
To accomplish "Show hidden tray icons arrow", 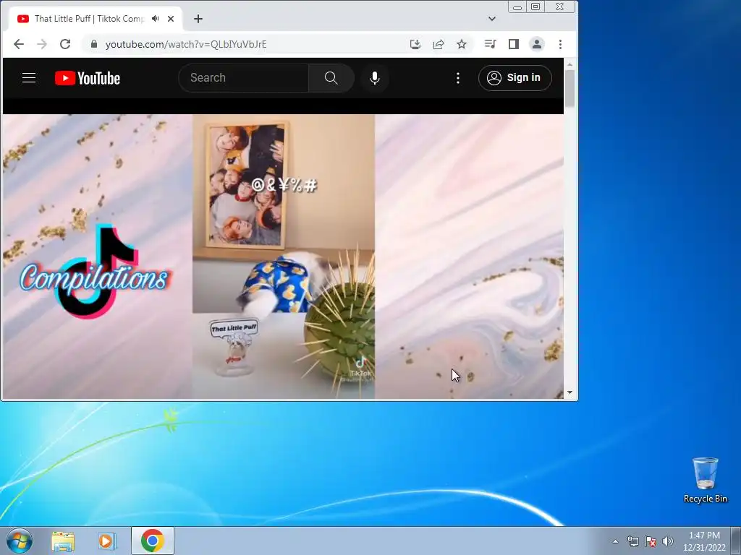I will pyautogui.click(x=615, y=541).
